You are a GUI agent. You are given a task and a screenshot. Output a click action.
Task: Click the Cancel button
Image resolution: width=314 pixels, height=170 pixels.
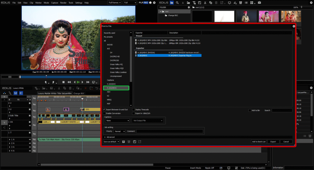[286, 142]
